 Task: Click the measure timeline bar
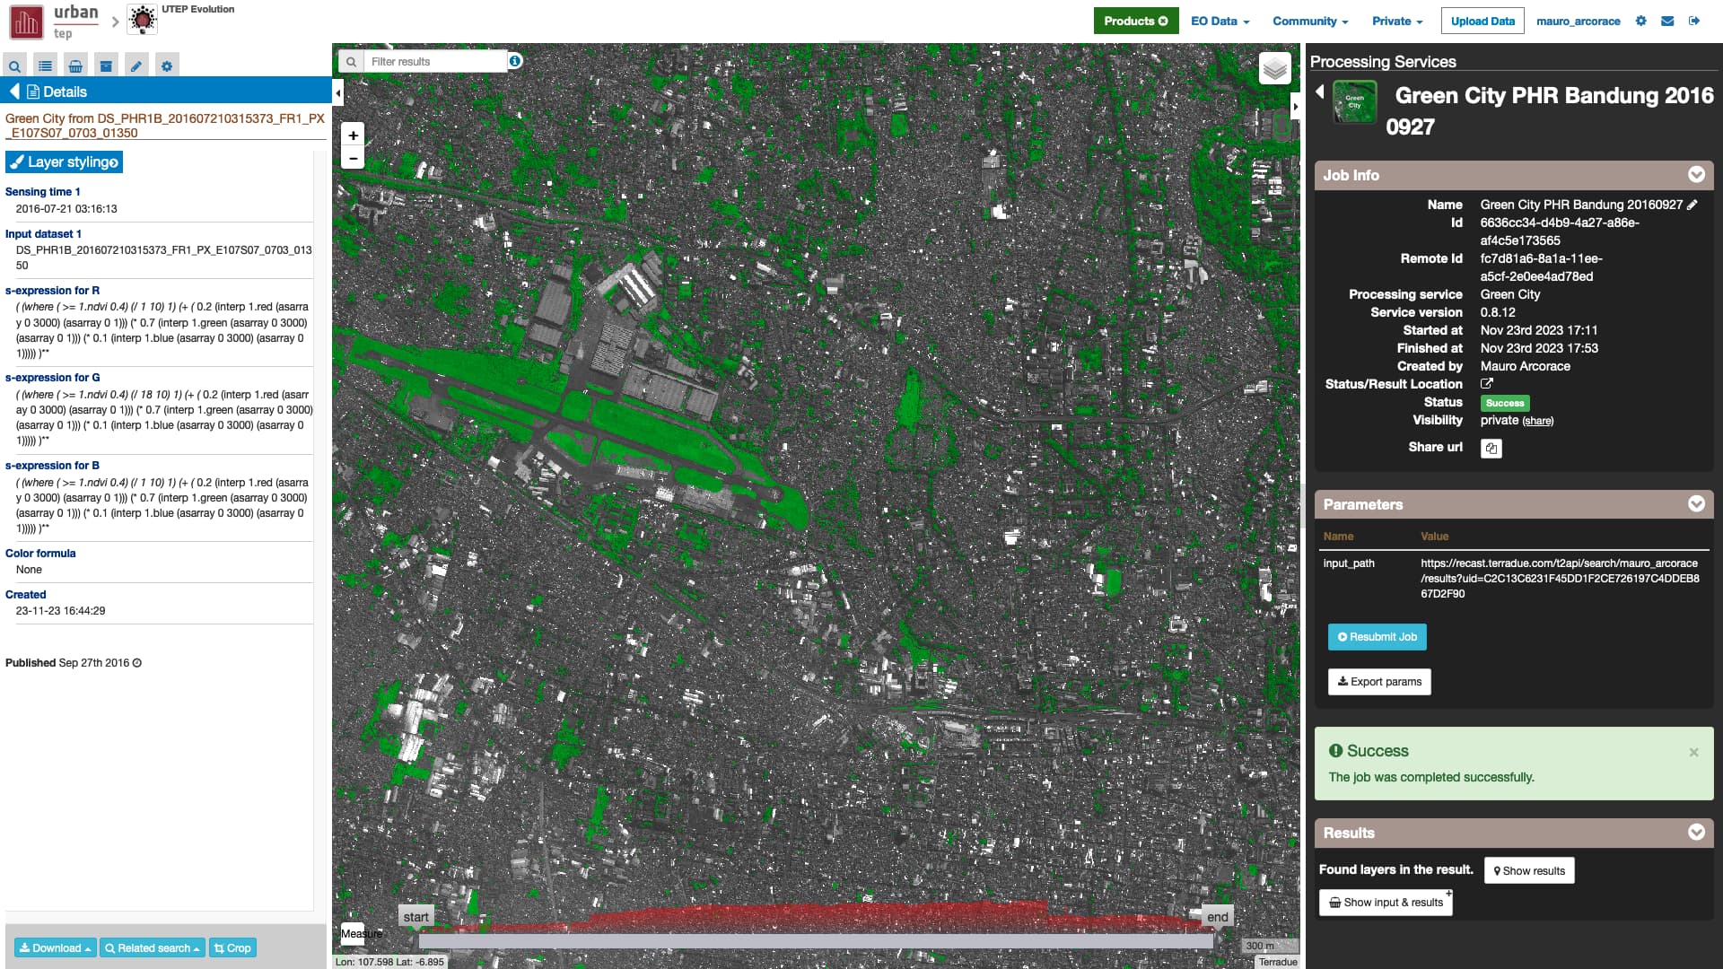[x=815, y=941]
